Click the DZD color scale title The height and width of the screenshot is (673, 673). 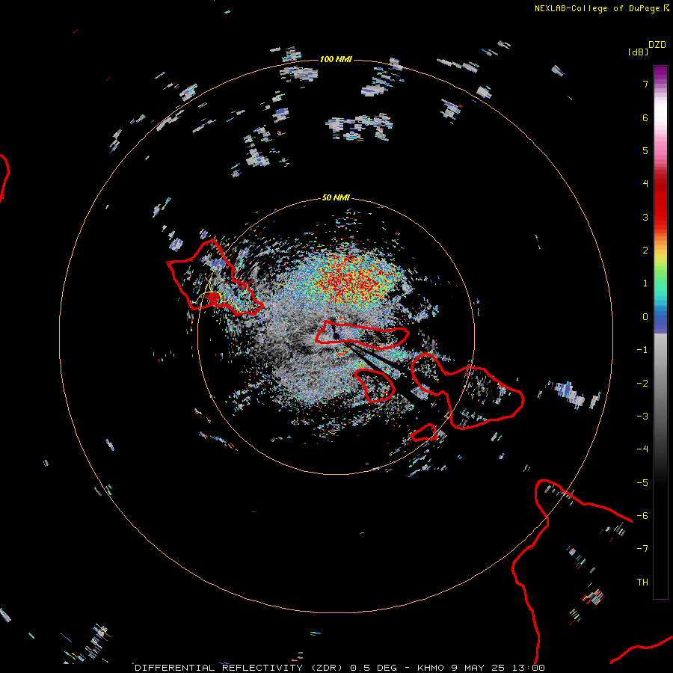coord(657,45)
